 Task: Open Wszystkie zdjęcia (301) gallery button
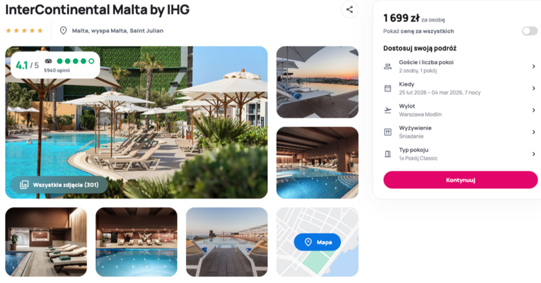pyautogui.click(x=60, y=185)
